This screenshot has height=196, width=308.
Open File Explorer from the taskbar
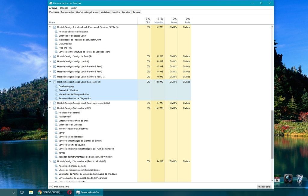pos(31,192)
